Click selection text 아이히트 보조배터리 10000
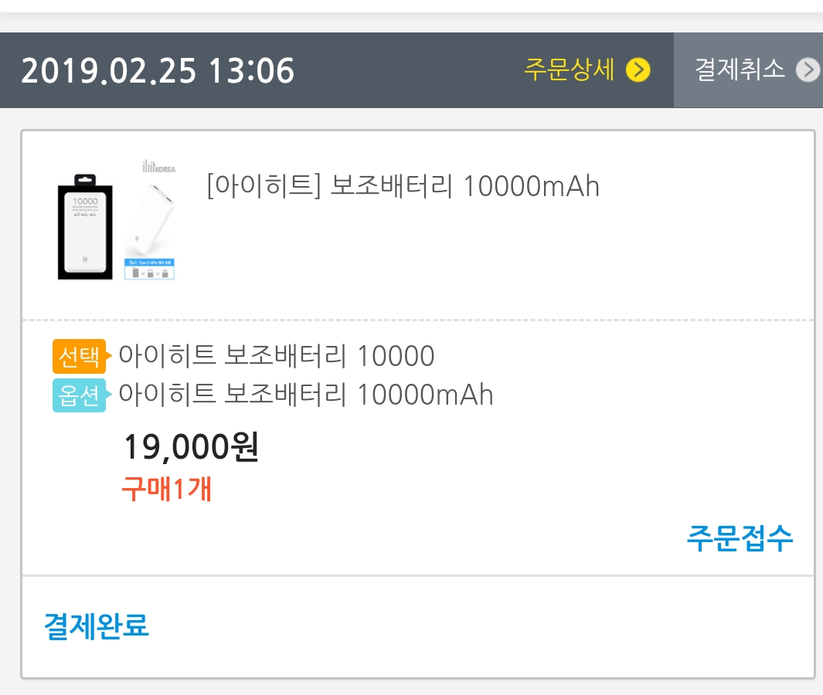This screenshot has width=823, height=695. pos(276,357)
